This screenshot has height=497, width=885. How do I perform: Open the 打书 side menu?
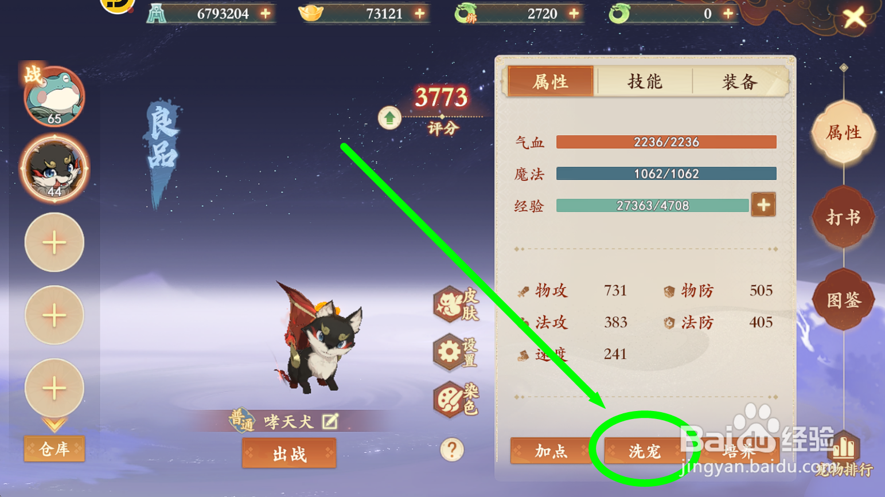pos(843,217)
